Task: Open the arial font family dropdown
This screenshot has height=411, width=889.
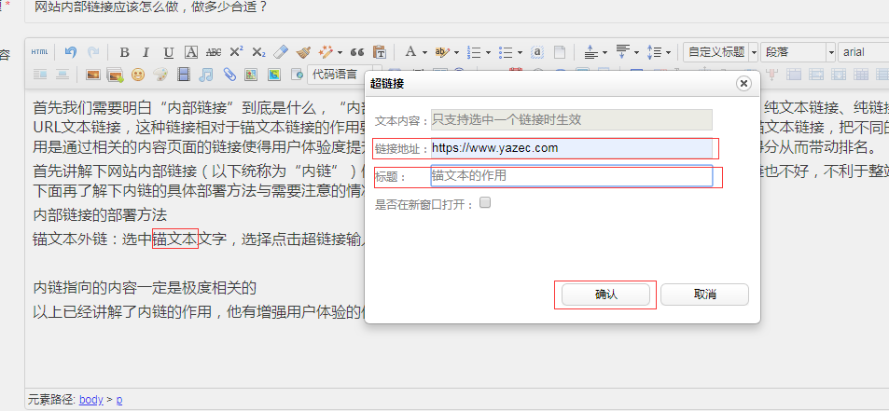Action: coord(864,52)
